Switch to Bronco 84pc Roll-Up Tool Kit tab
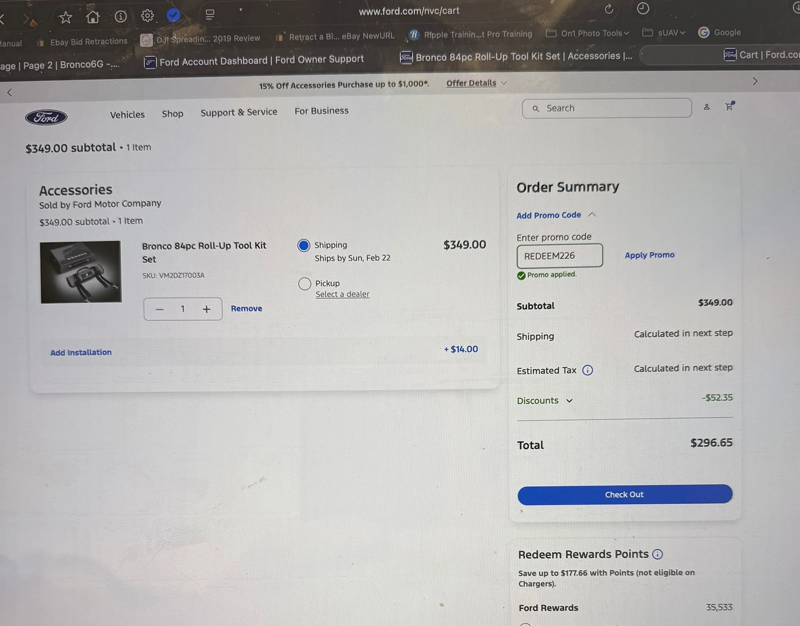Image resolution: width=800 pixels, height=626 pixels. coord(516,56)
